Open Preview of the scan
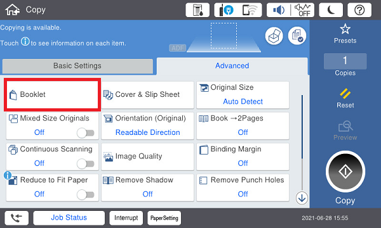This screenshot has height=228, width=381. (x=345, y=130)
